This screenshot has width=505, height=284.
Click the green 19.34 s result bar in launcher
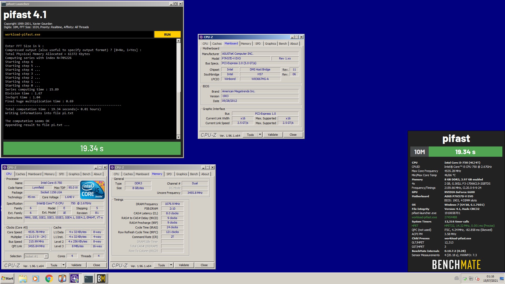(x=92, y=149)
